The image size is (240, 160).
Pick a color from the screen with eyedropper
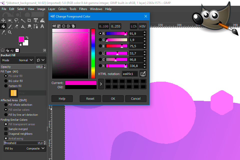(143, 74)
